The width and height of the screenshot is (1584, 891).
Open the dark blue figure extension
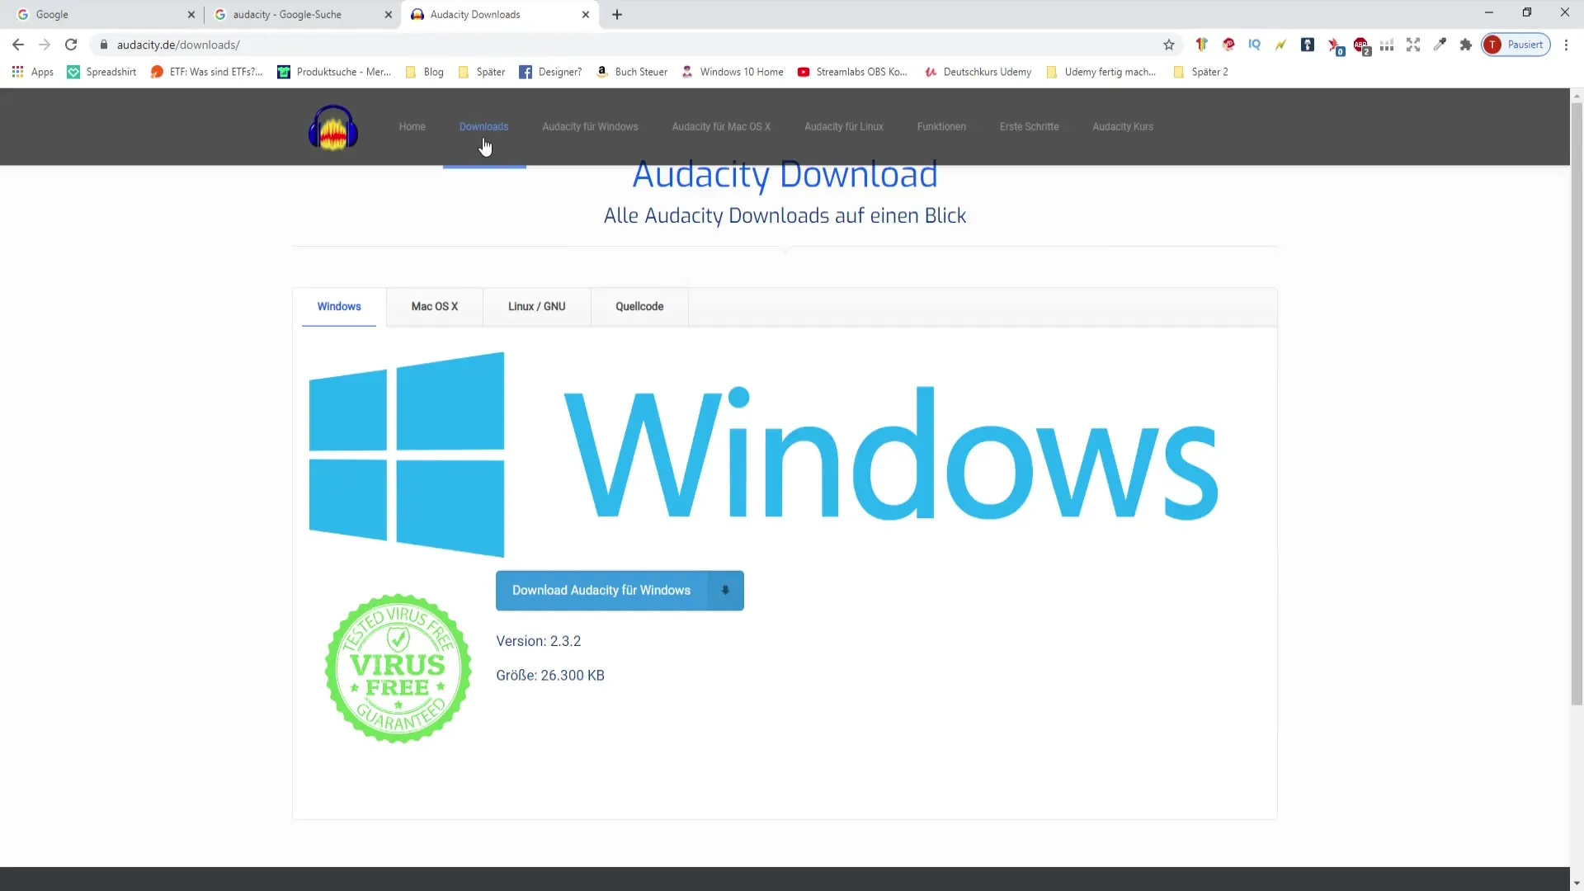tap(1308, 45)
